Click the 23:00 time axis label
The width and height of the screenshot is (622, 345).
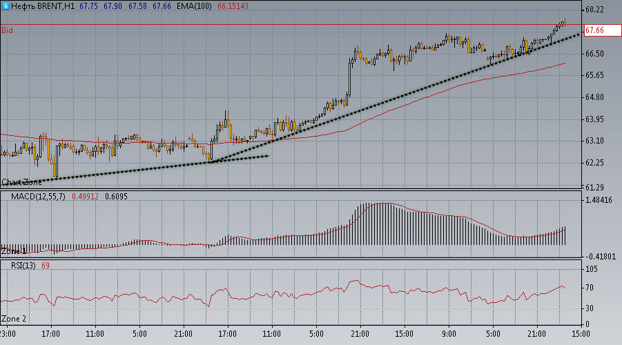click(9, 333)
